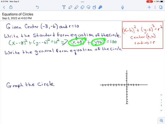The image size is (165, 124).
Task: Tap the status bar time 4:21 PM
Action: (4, 1)
